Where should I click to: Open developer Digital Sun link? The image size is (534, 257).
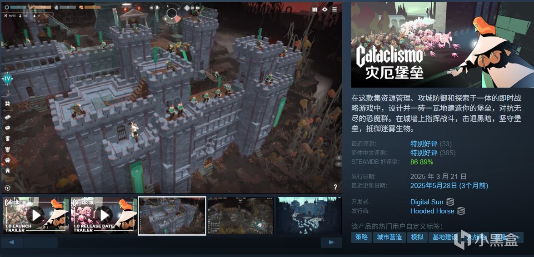click(427, 202)
